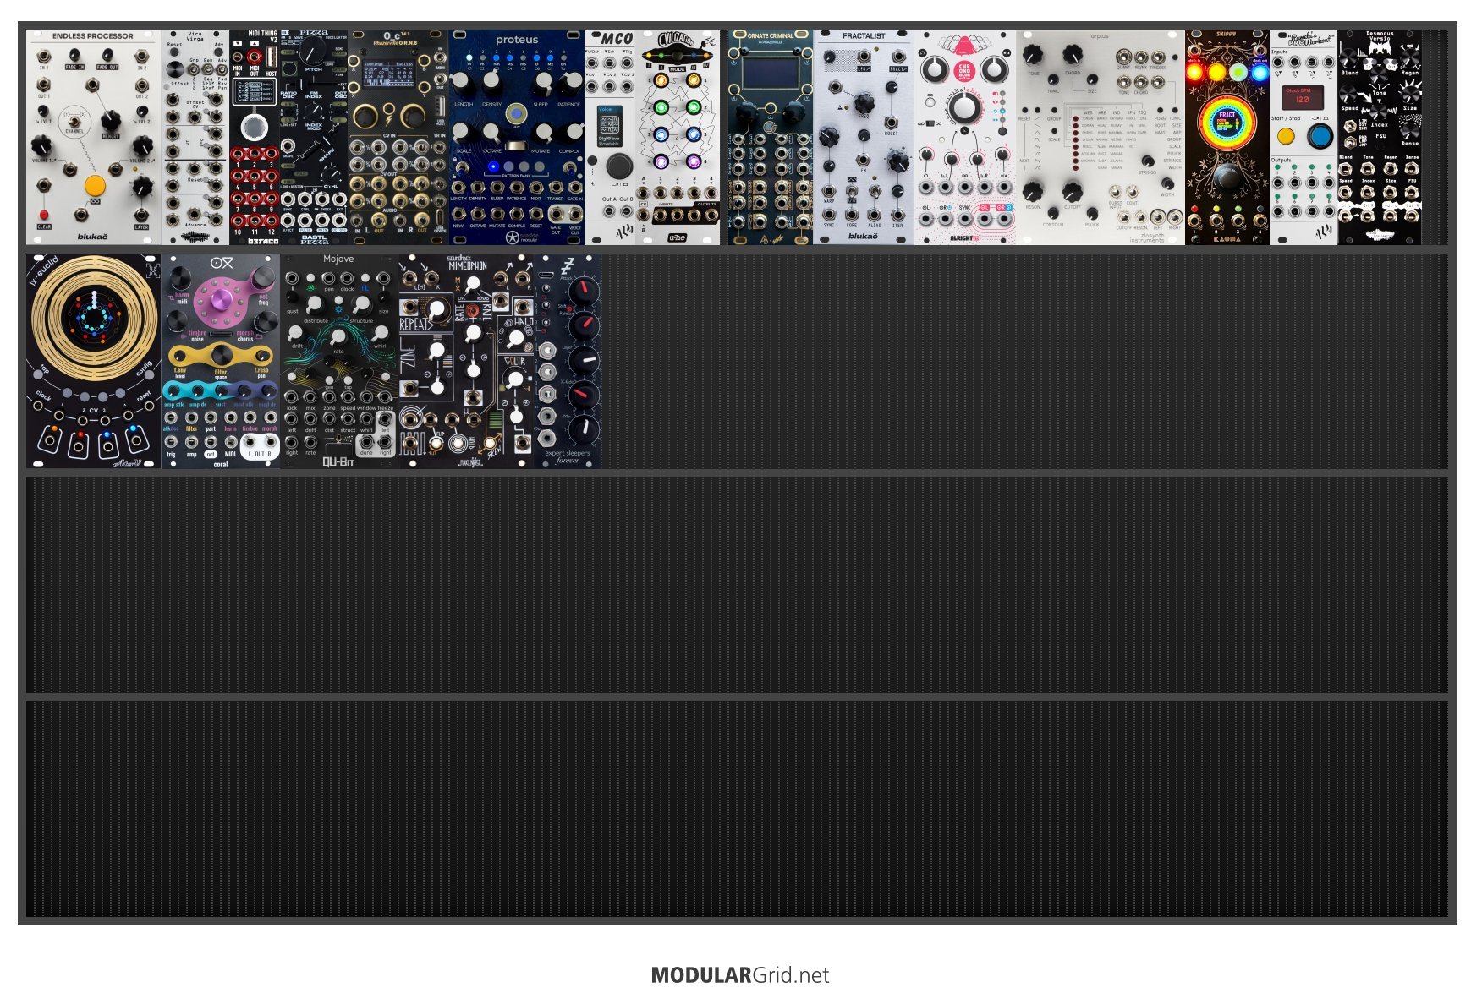The width and height of the screenshot is (1482, 993).
Task: Click the CUTOFF knob on Arplus
Action: pyautogui.click(x=1072, y=191)
